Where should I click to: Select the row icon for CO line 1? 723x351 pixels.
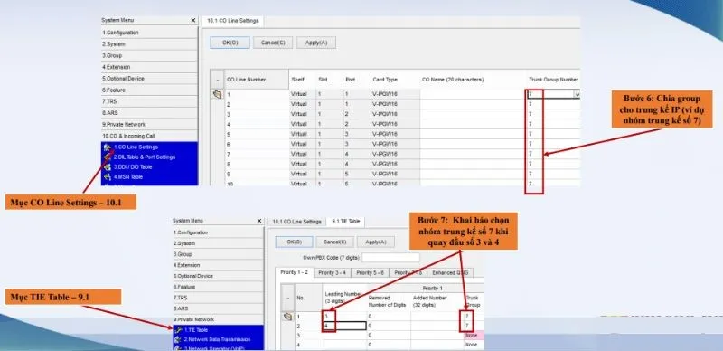217,94
